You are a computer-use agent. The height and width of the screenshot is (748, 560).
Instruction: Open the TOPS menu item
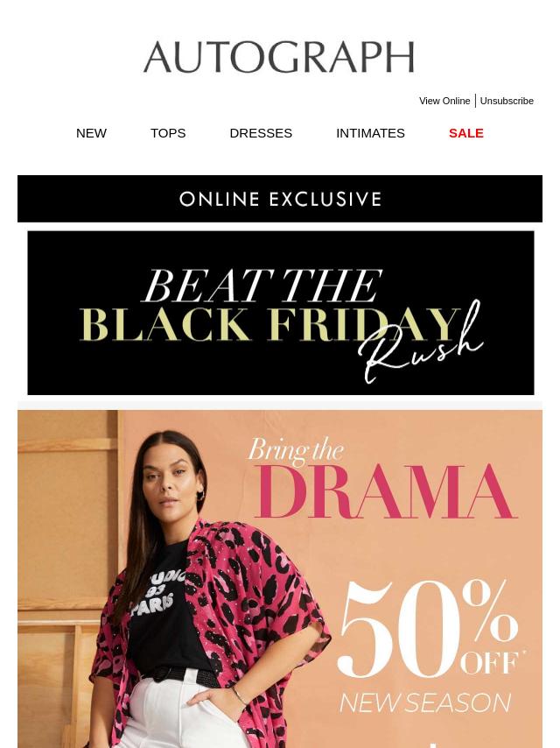168,133
